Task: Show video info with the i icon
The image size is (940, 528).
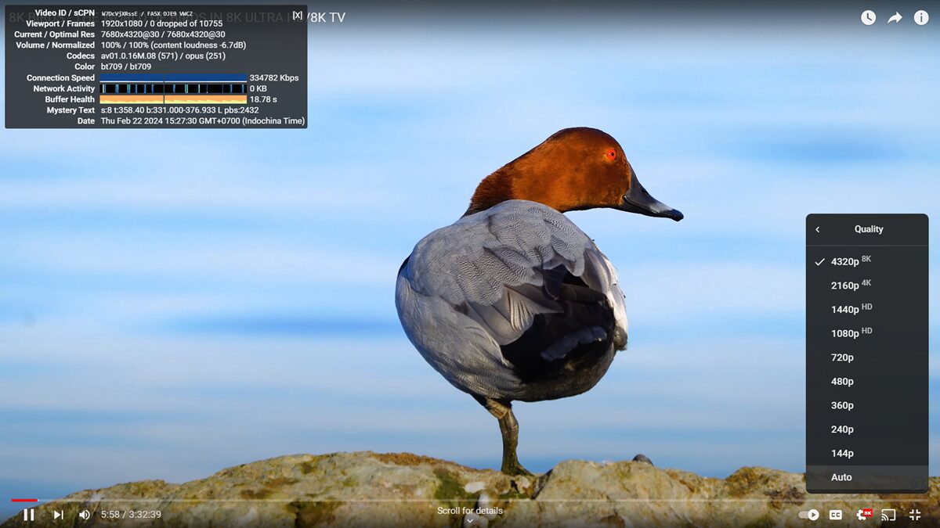Action: click(921, 17)
